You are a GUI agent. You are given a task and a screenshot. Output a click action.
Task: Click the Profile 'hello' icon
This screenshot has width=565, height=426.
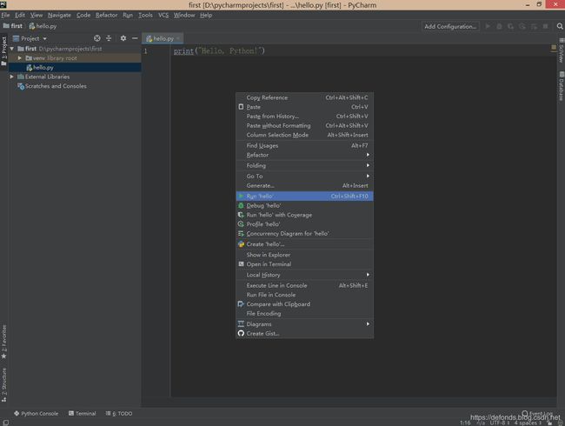[241, 224]
